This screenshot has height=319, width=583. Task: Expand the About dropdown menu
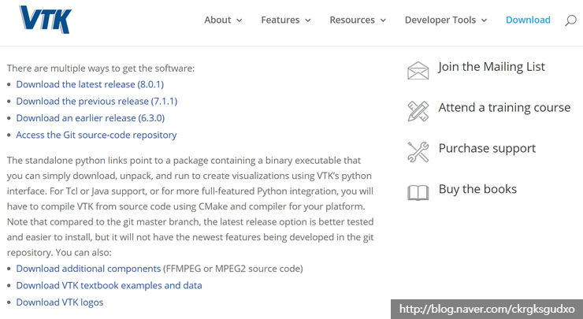click(224, 20)
